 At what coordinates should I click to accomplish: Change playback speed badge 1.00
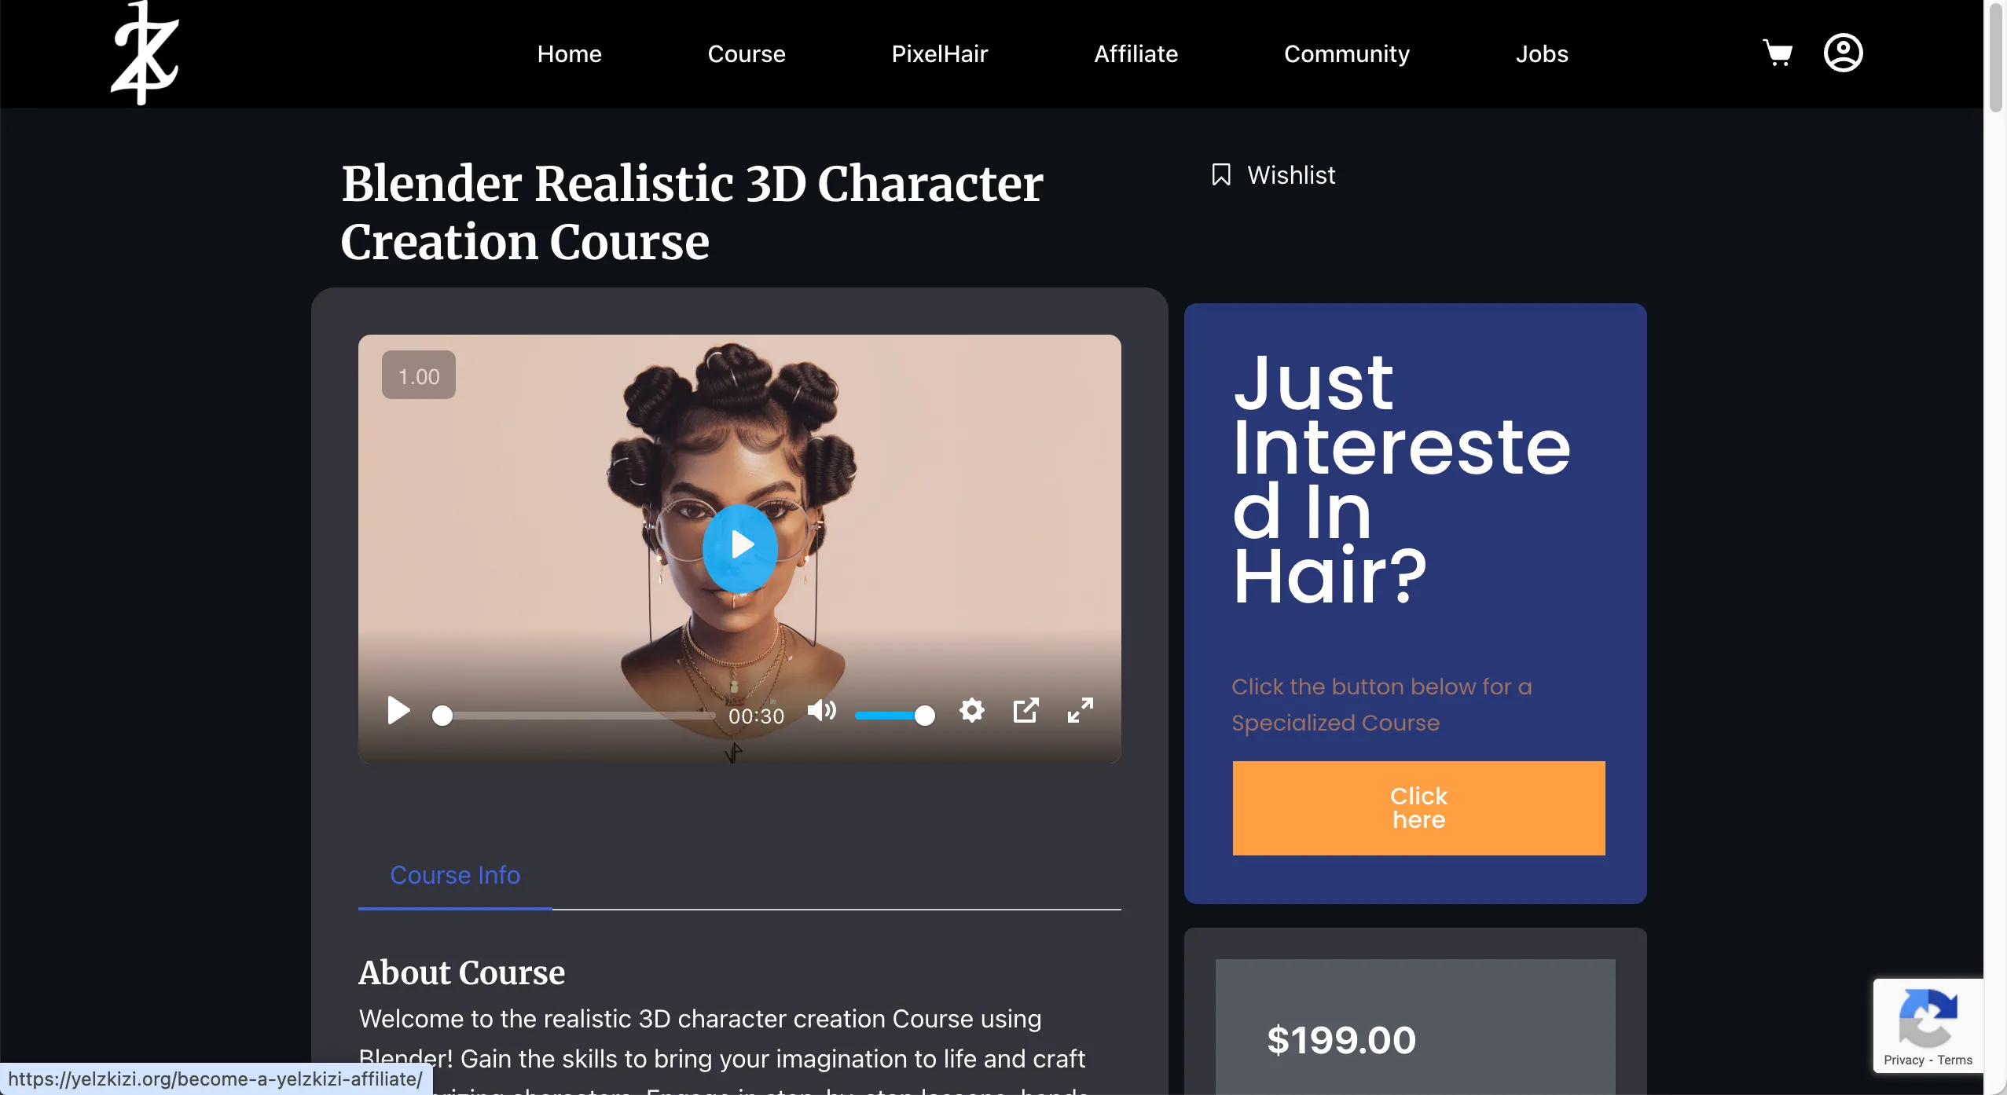[419, 375]
